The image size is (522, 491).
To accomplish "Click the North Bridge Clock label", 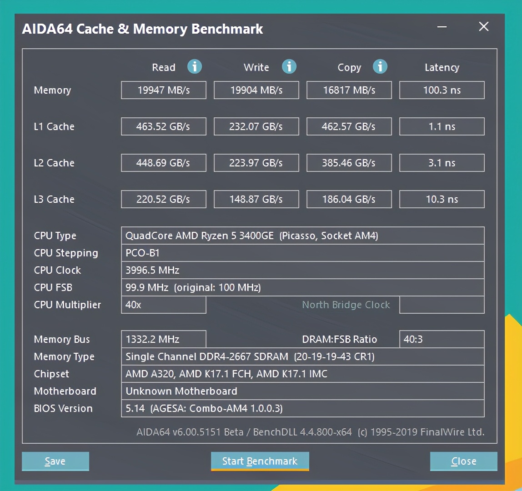I will [x=346, y=305].
